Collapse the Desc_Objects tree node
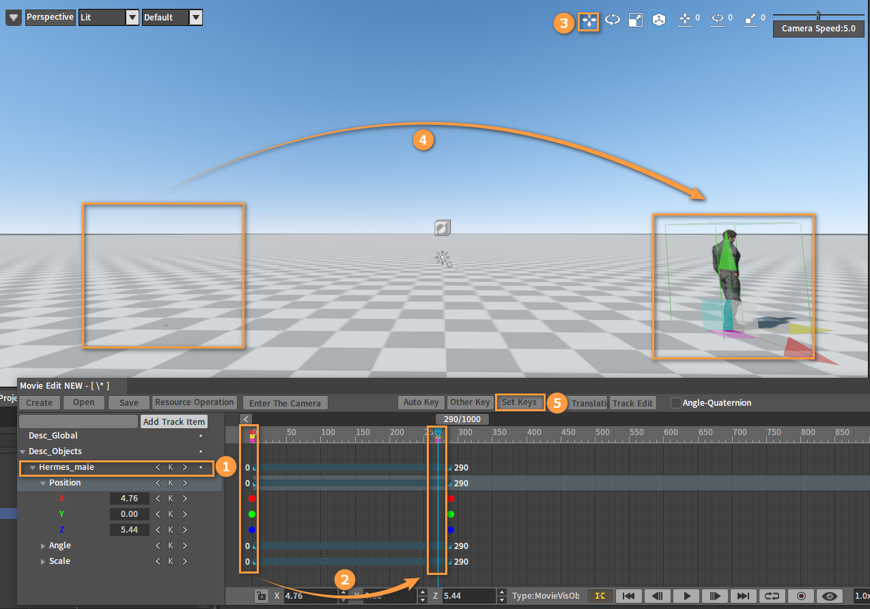The height and width of the screenshot is (609, 870). [23, 451]
